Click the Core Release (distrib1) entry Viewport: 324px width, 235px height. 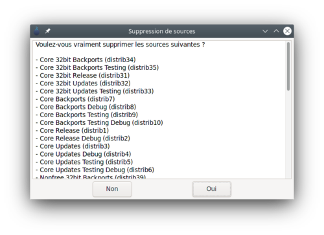[72, 131]
